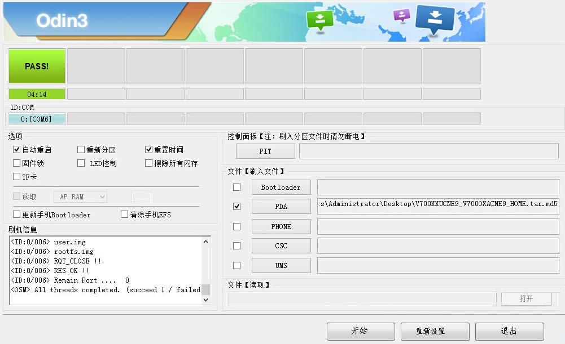Screen dimensions: 565x344
Task: Click the 'RES OK !!' log line
Action: [x=50, y=271]
